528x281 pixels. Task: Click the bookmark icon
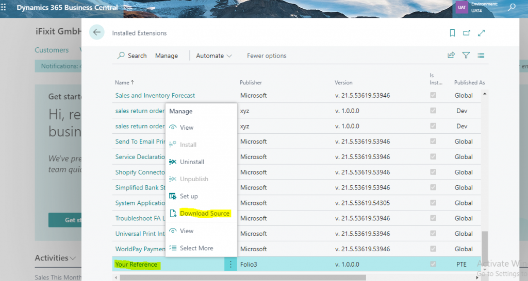[452, 33]
